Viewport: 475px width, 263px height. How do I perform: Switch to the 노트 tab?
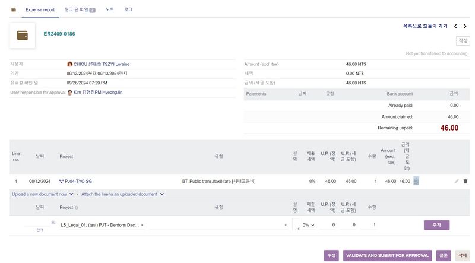click(110, 10)
